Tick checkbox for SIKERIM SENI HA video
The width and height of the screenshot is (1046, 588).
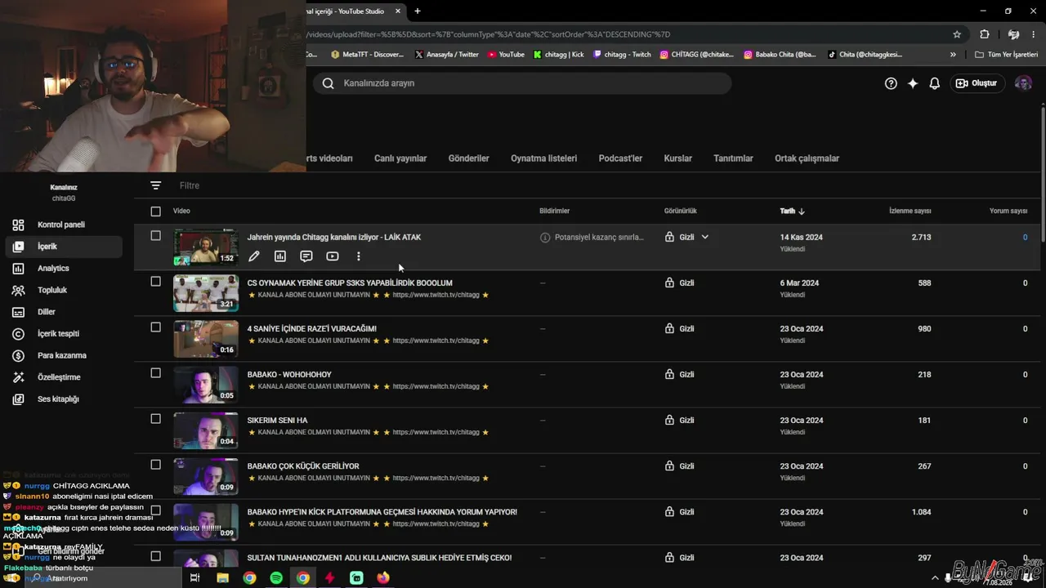pos(156,419)
